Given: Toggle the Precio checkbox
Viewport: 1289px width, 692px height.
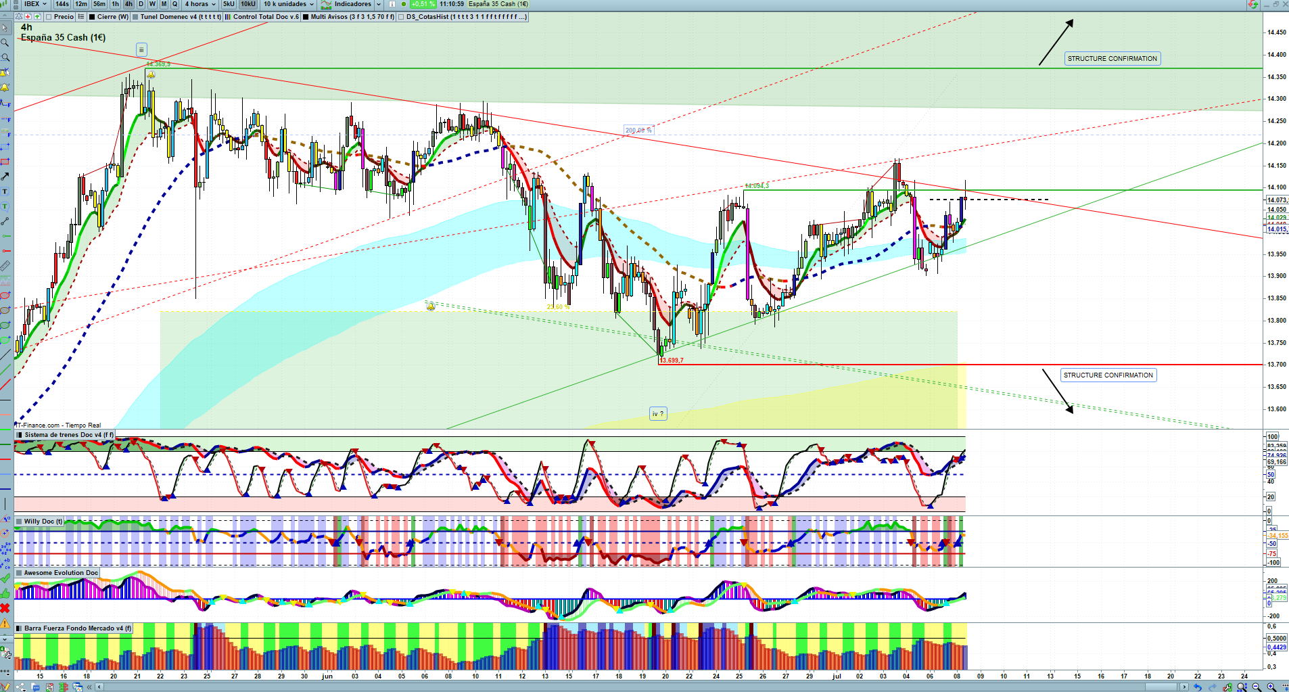Looking at the screenshot, I should click(x=49, y=17).
